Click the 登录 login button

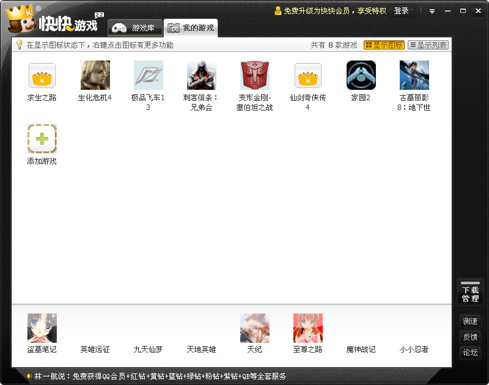click(402, 11)
